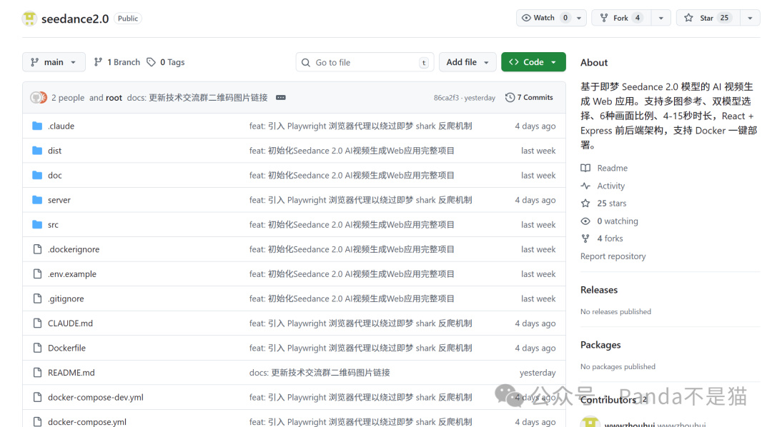Open the doc folder icon
Image resolution: width=772 pixels, height=427 pixels.
pos(37,175)
